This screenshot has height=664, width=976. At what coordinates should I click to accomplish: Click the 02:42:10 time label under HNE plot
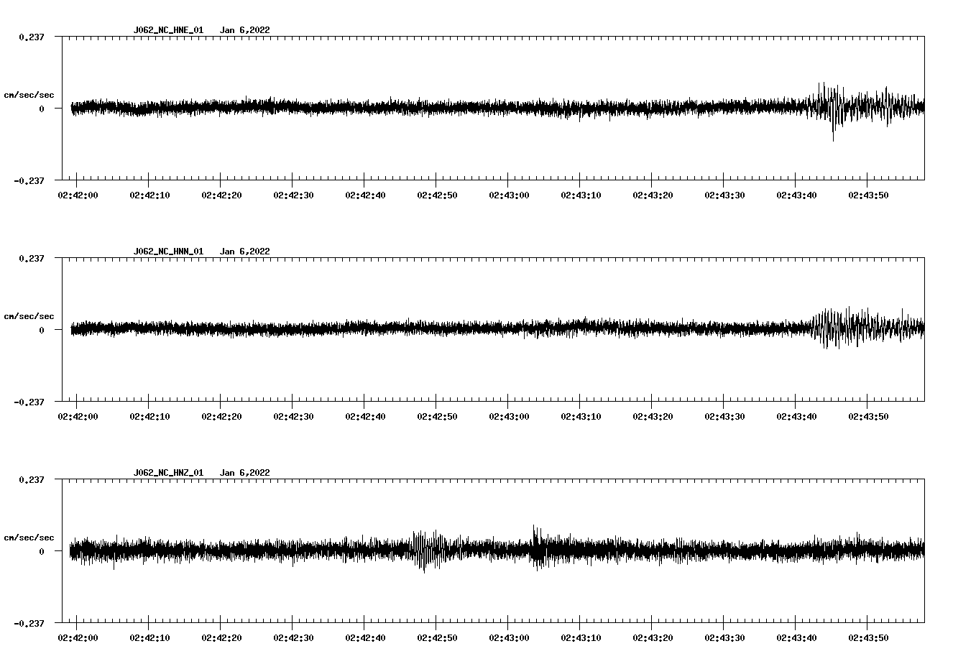click(149, 195)
